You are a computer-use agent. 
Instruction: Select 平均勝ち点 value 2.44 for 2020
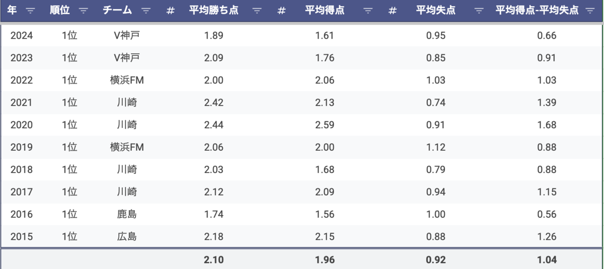pyautogui.click(x=213, y=125)
